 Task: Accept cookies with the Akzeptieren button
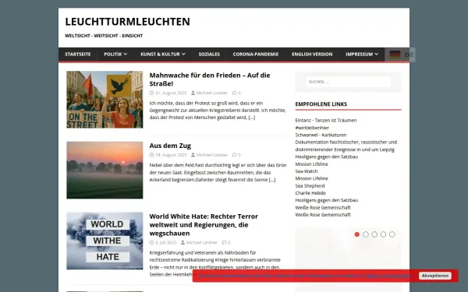click(x=435, y=276)
